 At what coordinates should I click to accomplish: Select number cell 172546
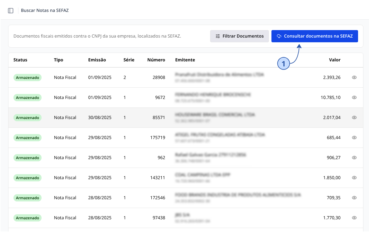tap(158, 198)
